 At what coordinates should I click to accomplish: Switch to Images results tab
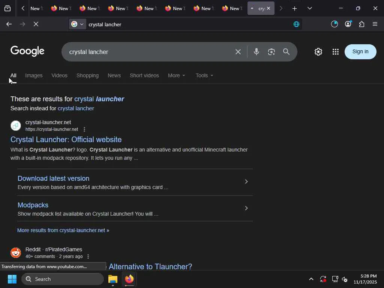[x=34, y=76]
